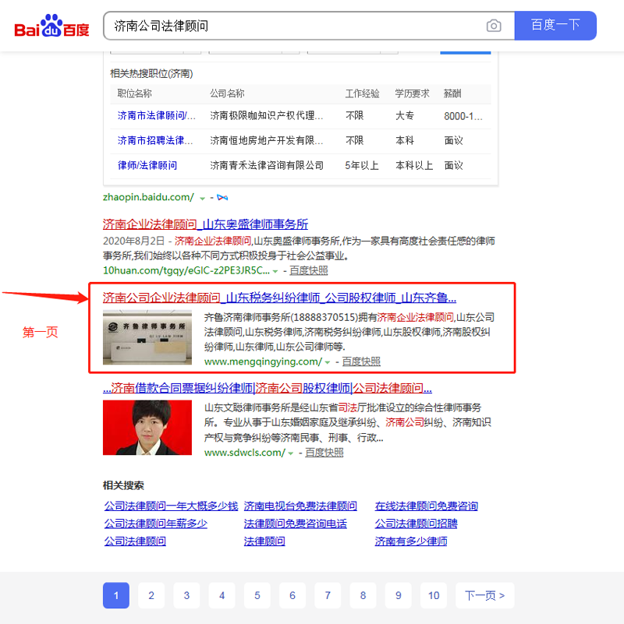Open dropdown arrow beside www.sdwcls.com
The width and height of the screenshot is (624, 624).
291,453
